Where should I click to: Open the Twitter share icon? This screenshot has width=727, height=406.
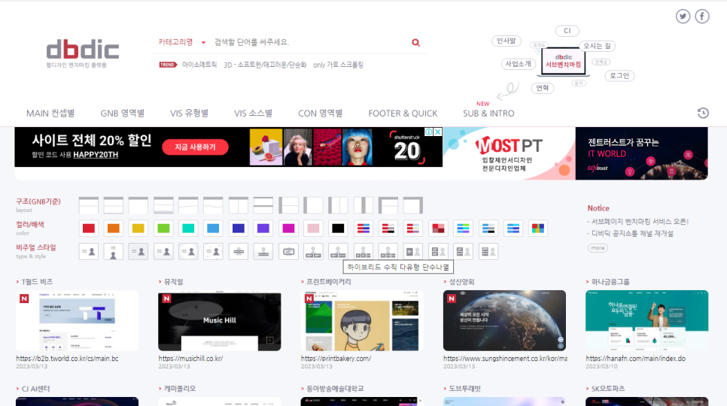pos(683,17)
